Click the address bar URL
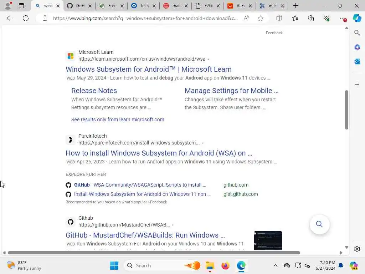This screenshot has height=274, width=365. click(x=145, y=18)
